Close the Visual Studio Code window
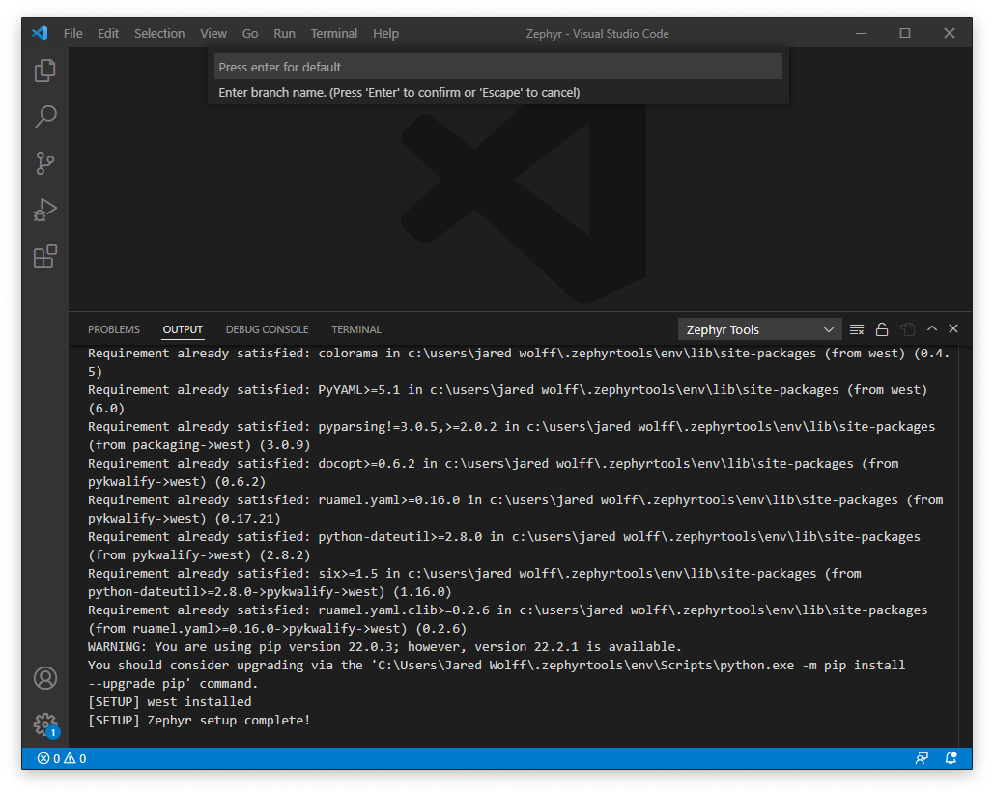The height and width of the screenshot is (795, 994). pyautogui.click(x=949, y=33)
